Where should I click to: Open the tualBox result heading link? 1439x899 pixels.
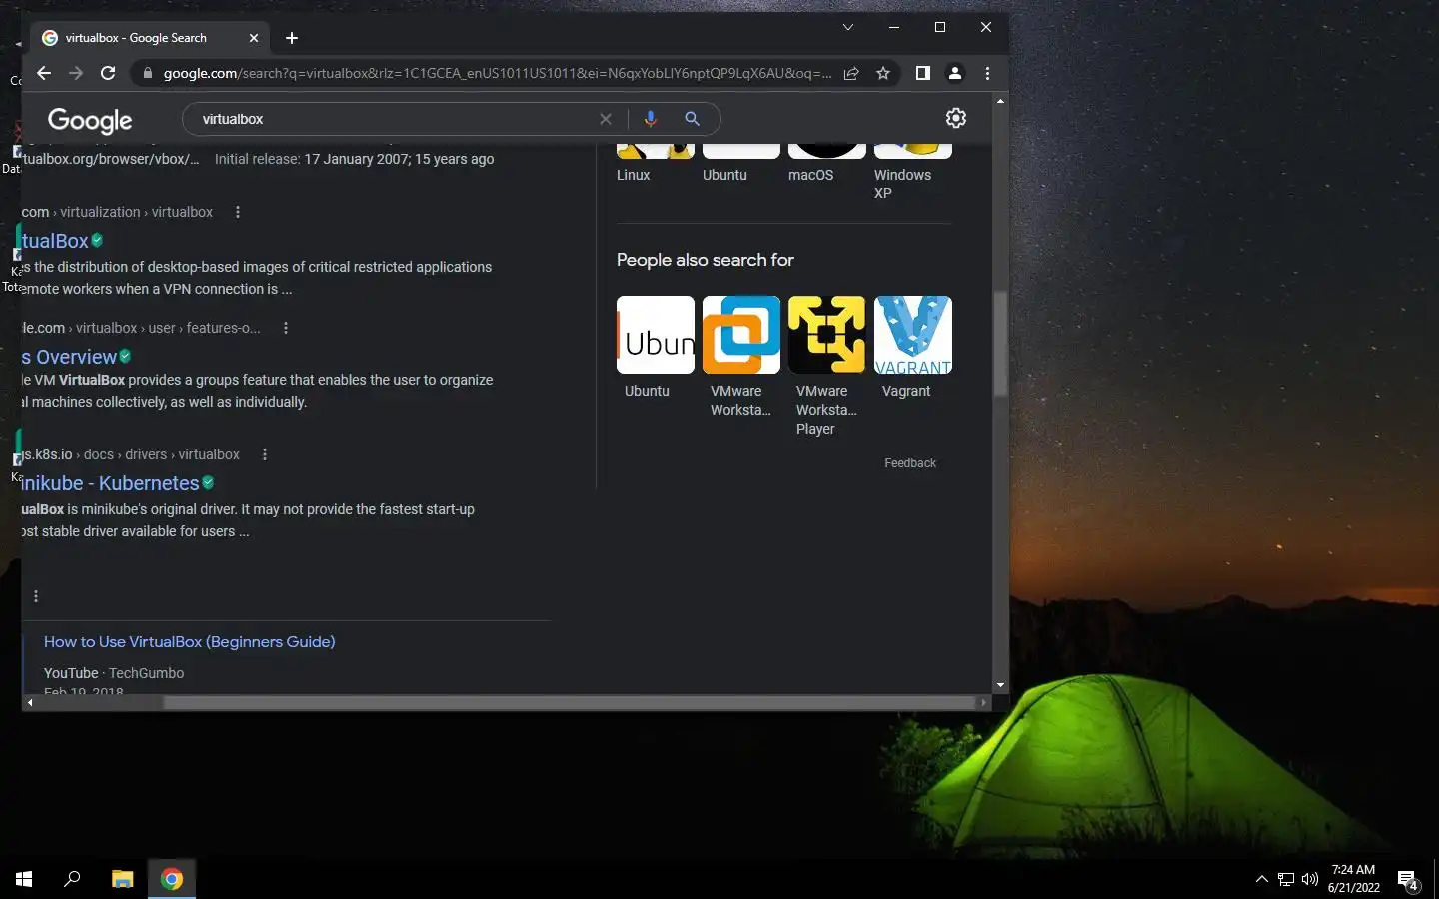click(55, 241)
